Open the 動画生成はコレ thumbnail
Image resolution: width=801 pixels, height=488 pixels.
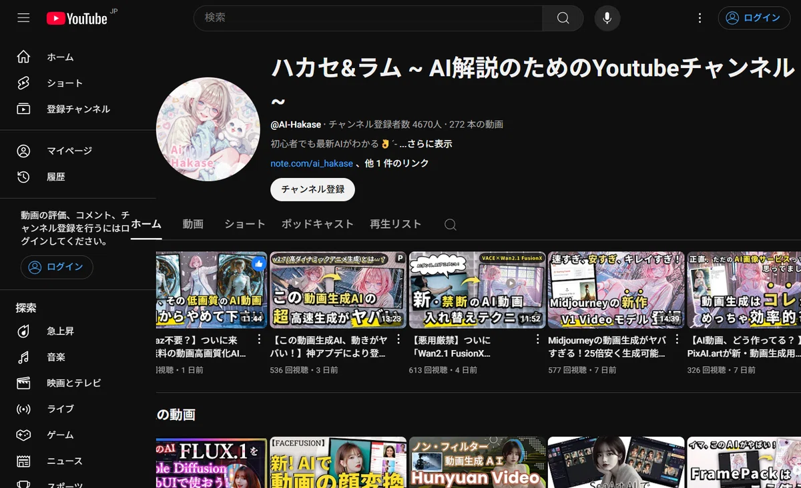click(744, 290)
